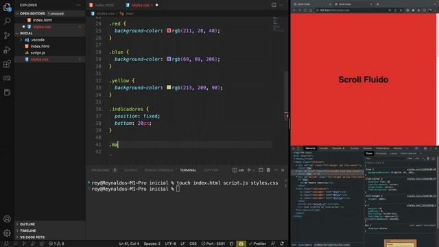The height and width of the screenshot is (247, 439).
Task: Open DevTools Elements tab
Action: (310, 148)
